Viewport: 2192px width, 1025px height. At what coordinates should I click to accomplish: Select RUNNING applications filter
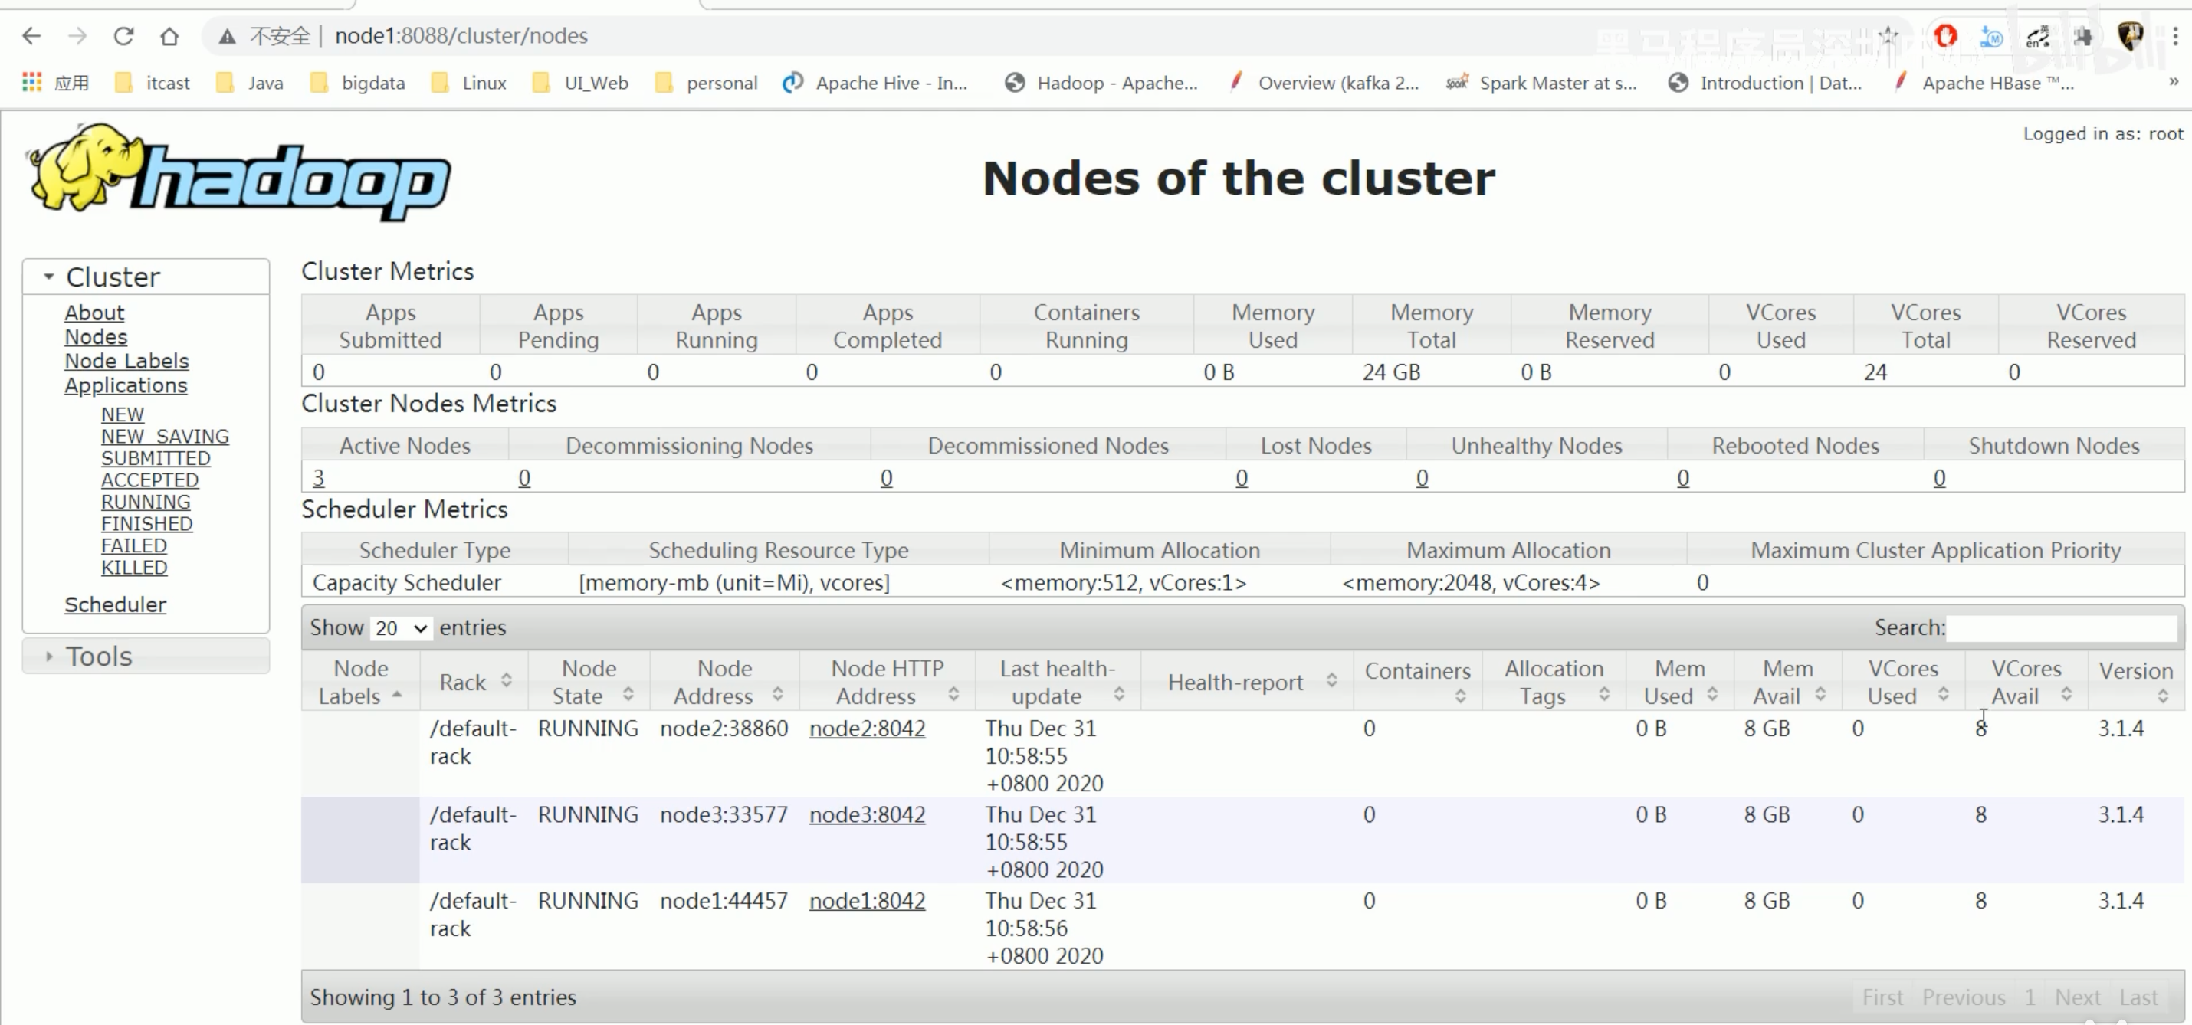tap(146, 501)
